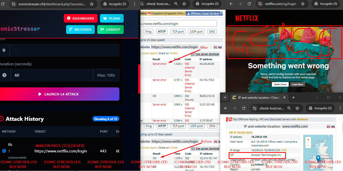Open the CIDR link beside IP range
343x171 pixels.
coord(283,150)
